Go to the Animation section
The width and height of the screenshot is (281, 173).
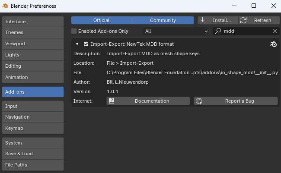[33, 77]
